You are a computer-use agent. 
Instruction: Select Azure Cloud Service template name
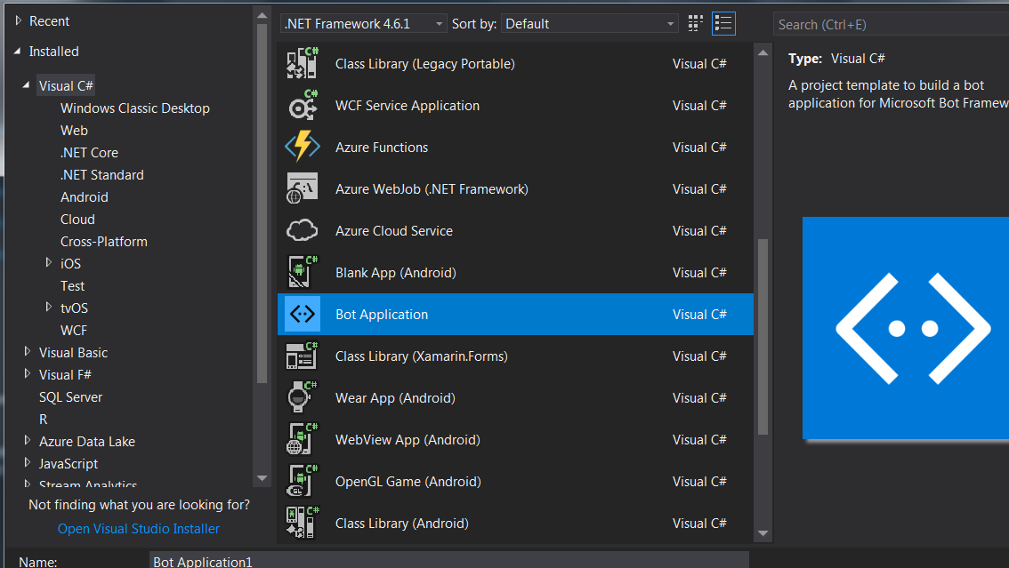pos(394,231)
